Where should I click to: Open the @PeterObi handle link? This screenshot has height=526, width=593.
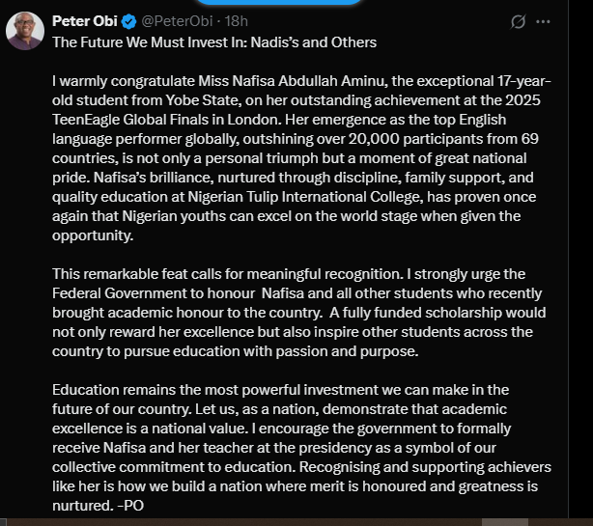coord(177,21)
